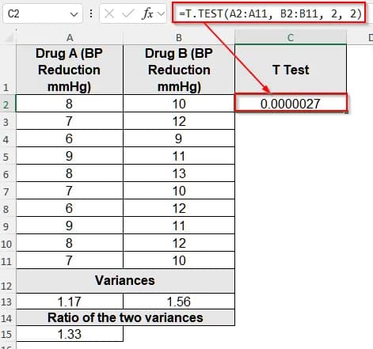Select the cell with 0.0000027
Screen dimensions: 373x349
pyautogui.click(x=291, y=104)
